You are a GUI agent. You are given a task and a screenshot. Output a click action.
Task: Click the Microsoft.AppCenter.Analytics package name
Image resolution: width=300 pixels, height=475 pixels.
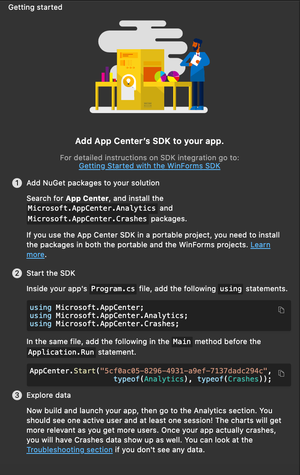[x=92, y=208]
